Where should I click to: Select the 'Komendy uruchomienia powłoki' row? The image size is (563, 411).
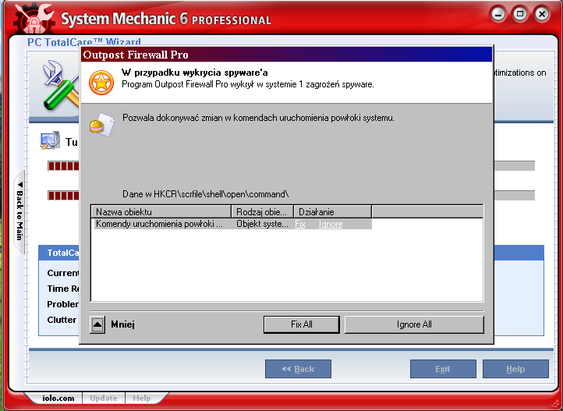coord(232,224)
